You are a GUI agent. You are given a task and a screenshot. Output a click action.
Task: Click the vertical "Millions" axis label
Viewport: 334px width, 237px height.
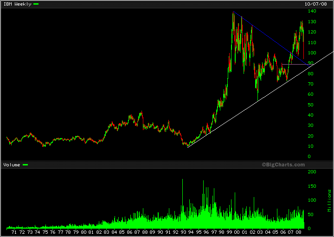(329, 201)
